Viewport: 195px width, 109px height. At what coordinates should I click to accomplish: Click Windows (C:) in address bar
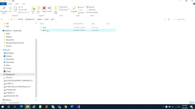[30, 19]
